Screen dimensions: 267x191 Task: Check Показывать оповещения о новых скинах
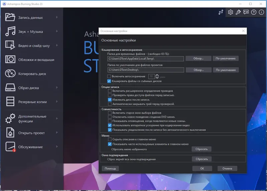pos(110,121)
